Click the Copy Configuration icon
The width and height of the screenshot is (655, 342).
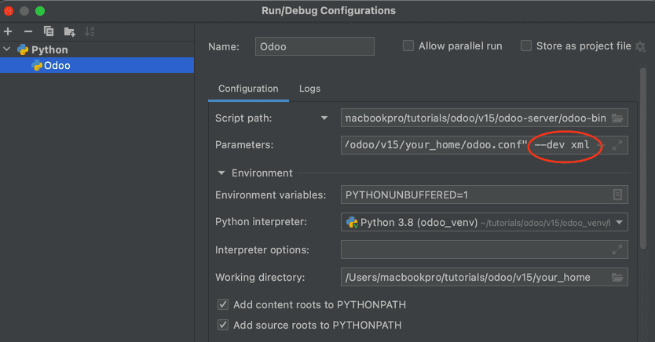click(x=49, y=31)
